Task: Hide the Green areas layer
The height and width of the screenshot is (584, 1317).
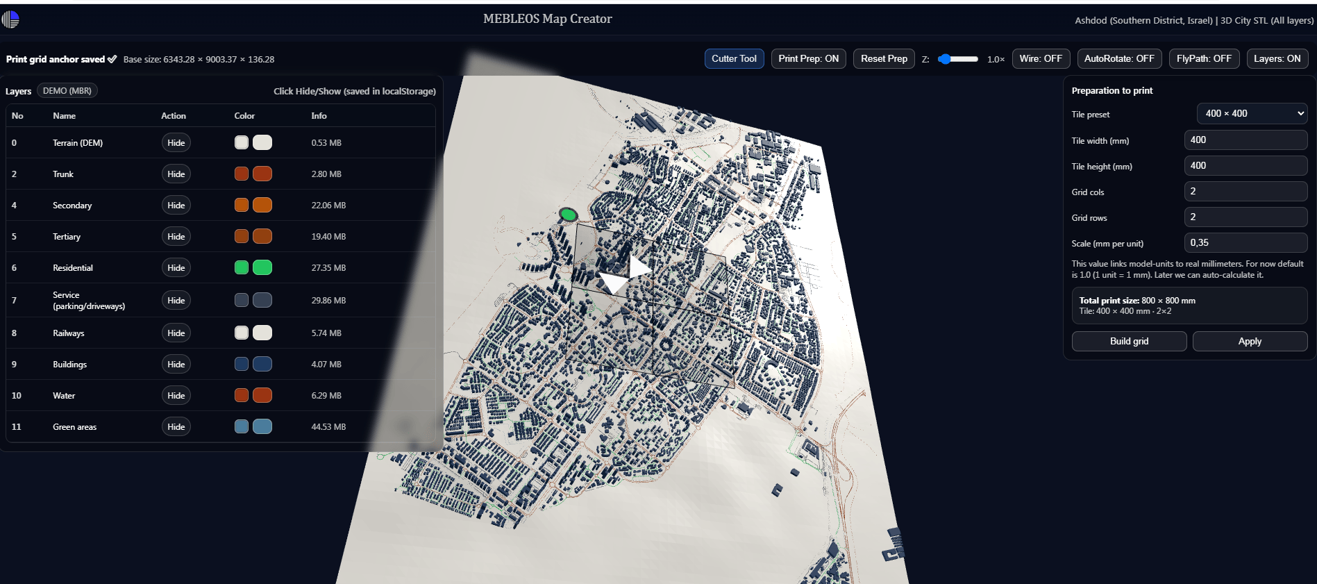Action: (x=176, y=426)
